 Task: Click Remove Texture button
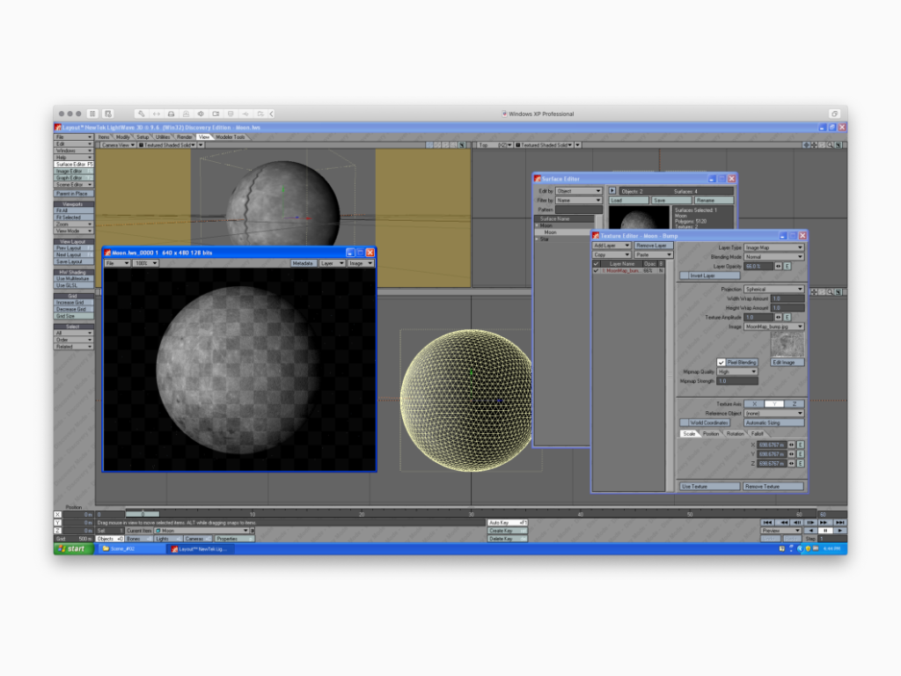coord(773,486)
